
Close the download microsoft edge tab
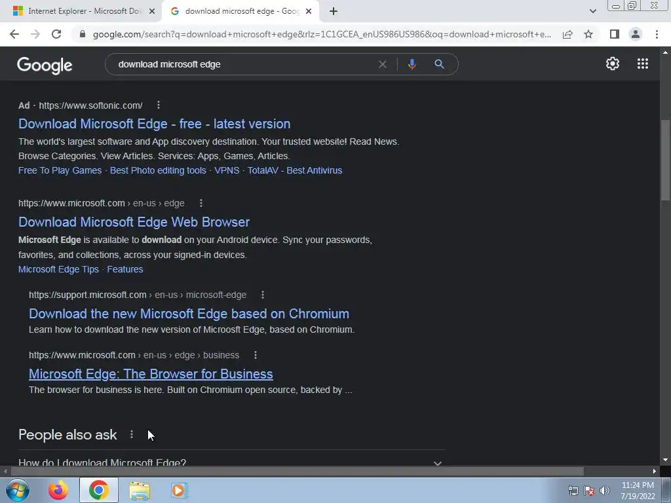point(309,12)
